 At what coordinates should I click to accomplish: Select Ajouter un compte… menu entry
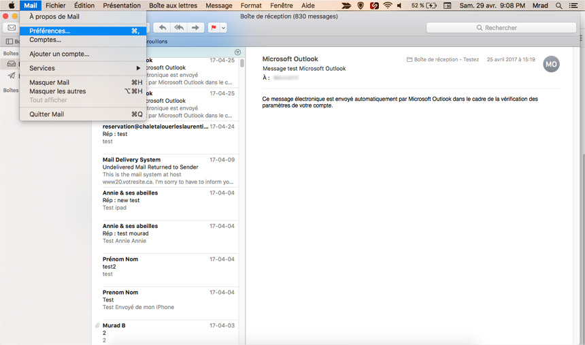83,54
